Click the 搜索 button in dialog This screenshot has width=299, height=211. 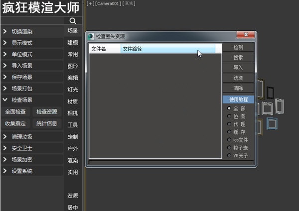238,57
